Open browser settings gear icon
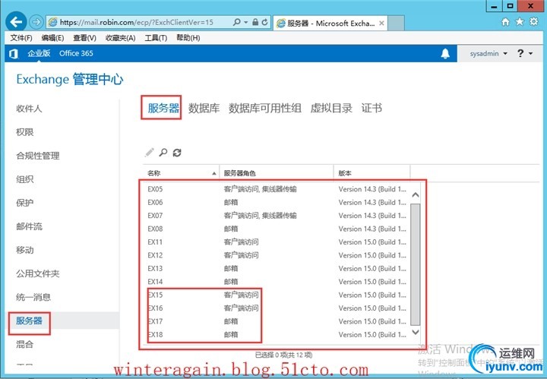 point(534,21)
